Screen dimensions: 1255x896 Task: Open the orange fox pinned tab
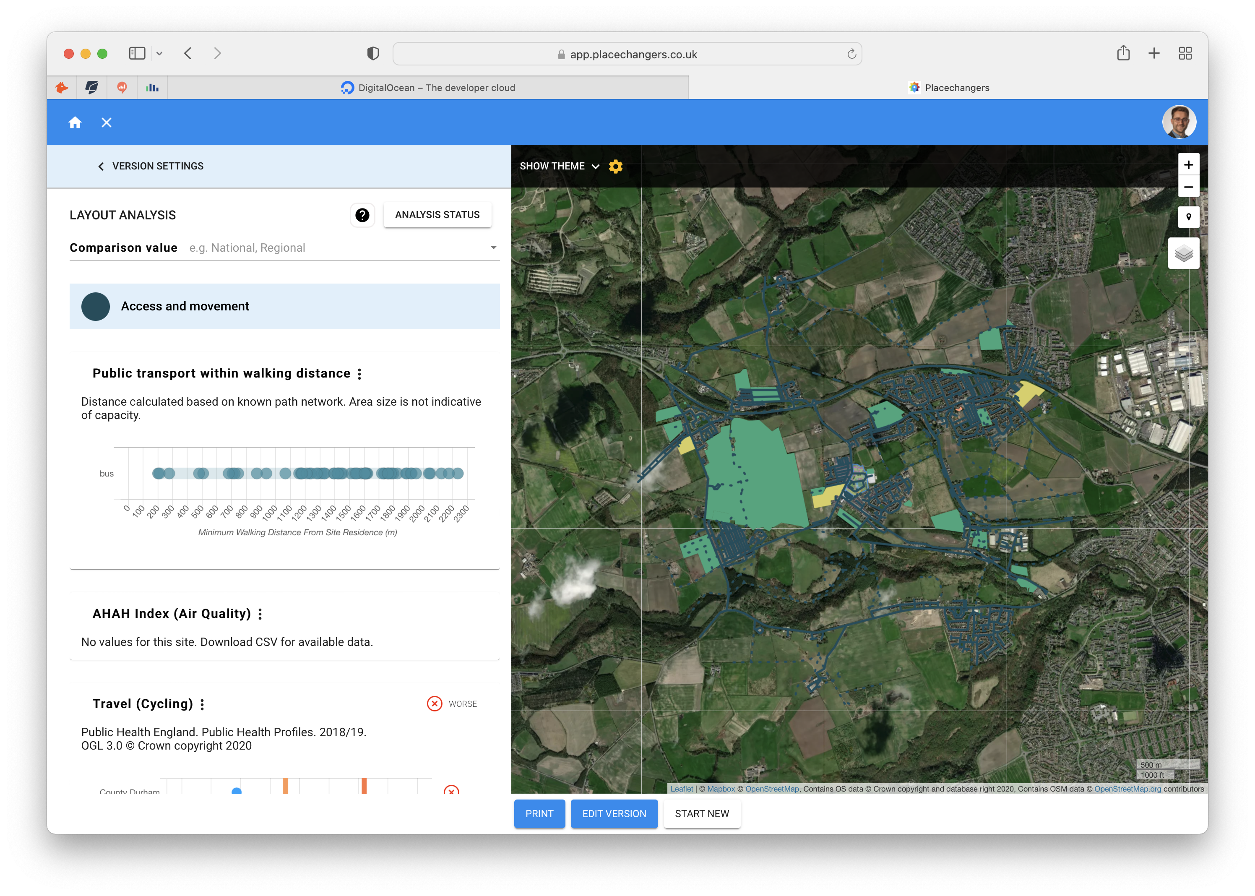[x=62, y=88]
